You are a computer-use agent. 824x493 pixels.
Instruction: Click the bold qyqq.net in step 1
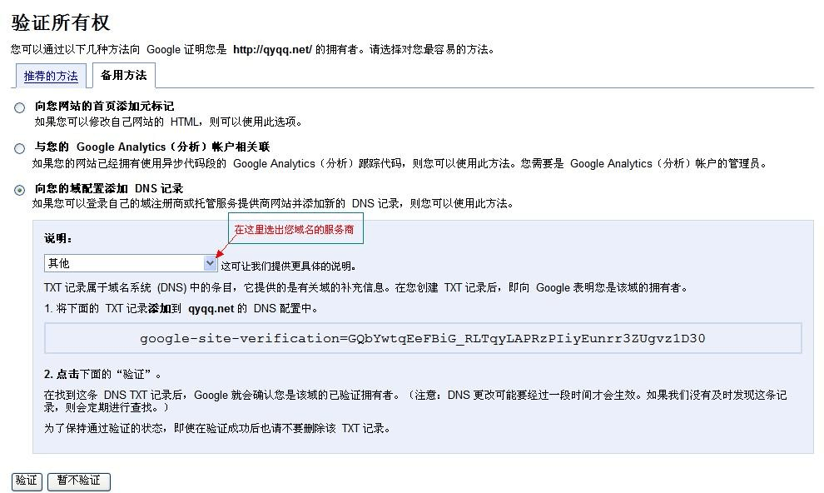pos(211,308)
